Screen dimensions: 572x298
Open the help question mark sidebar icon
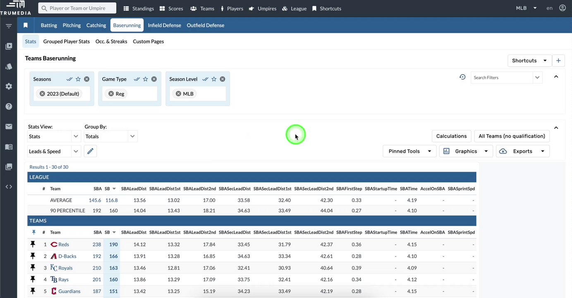(9, 106)
